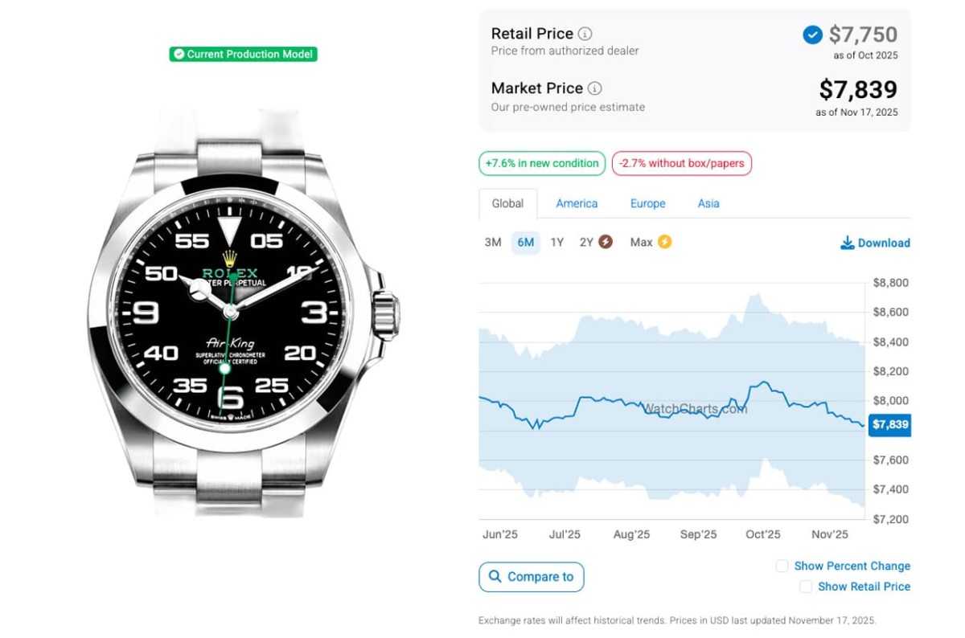This screenshot has height=638, width=965.
Task: Switch chart range to 1Y
Action: click(557, 243)
